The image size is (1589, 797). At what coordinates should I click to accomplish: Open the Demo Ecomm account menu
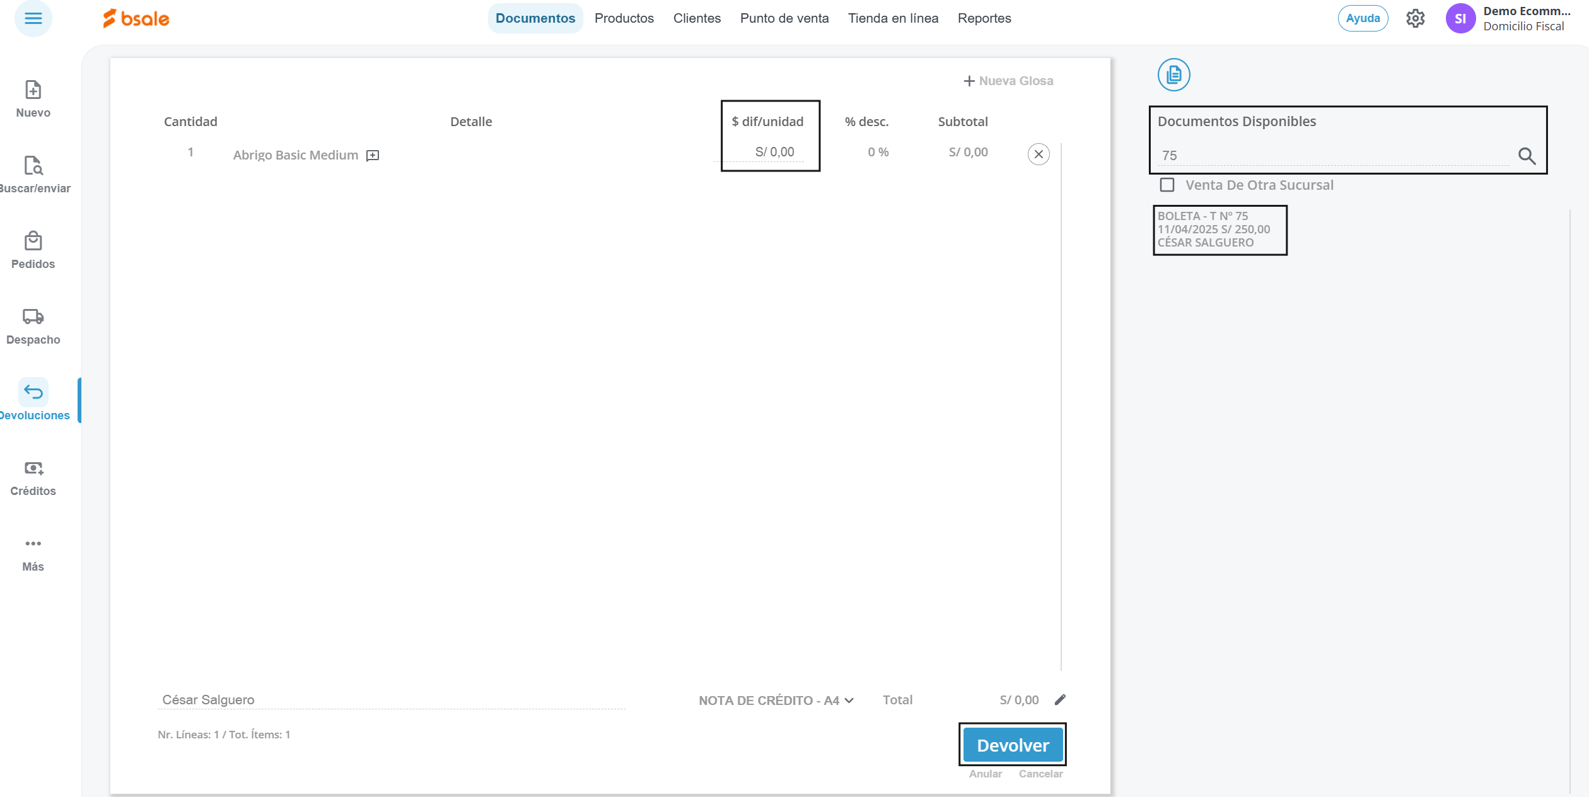point(1507,18)
